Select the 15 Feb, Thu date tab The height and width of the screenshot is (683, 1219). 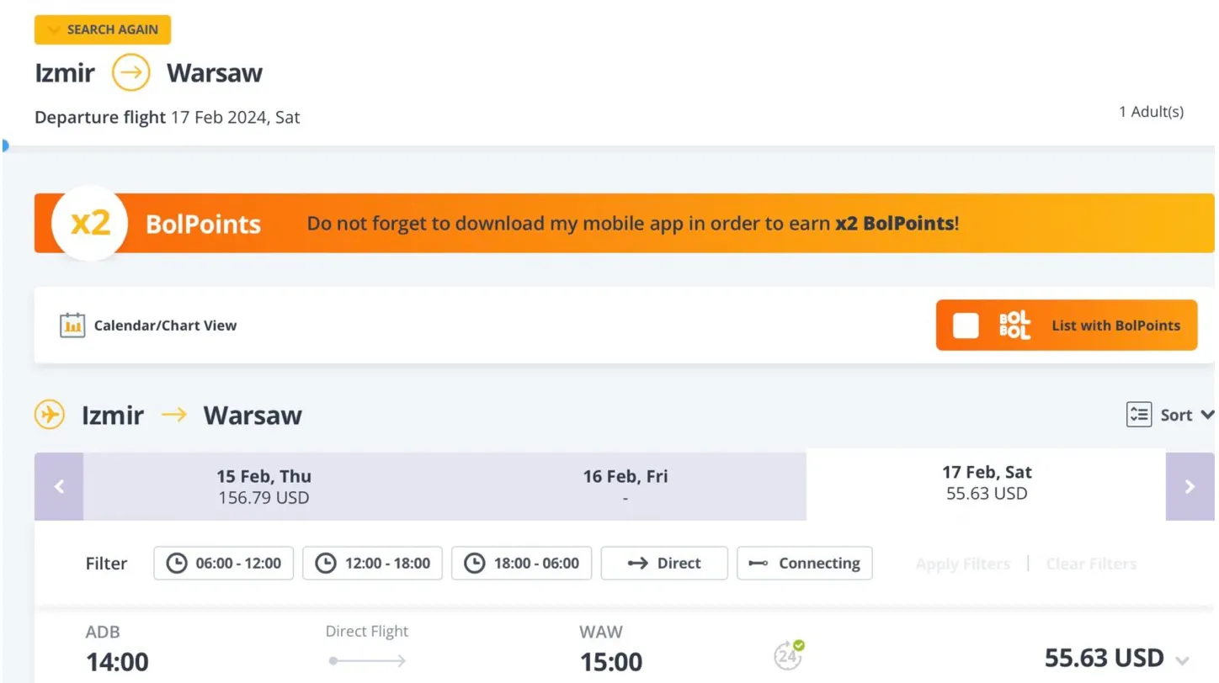tap(263, 486)
